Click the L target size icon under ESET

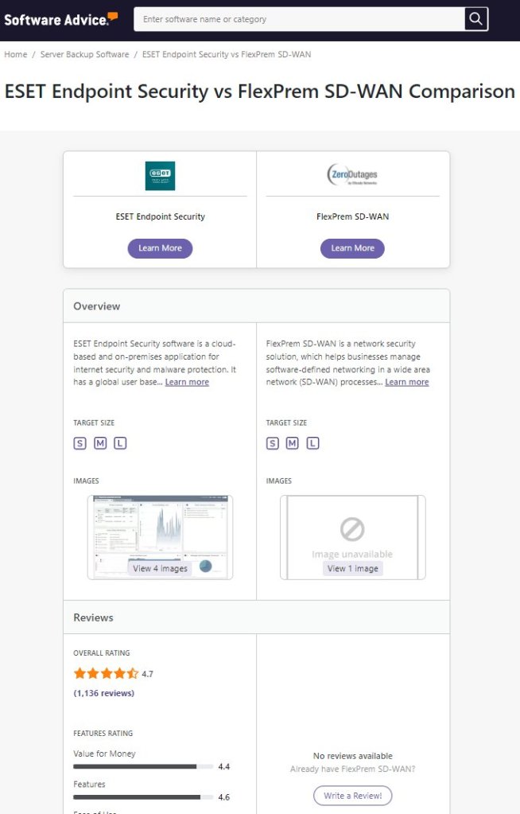120,443
